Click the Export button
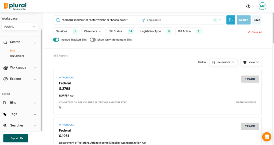The image size is (274, 145). [16, 138]
